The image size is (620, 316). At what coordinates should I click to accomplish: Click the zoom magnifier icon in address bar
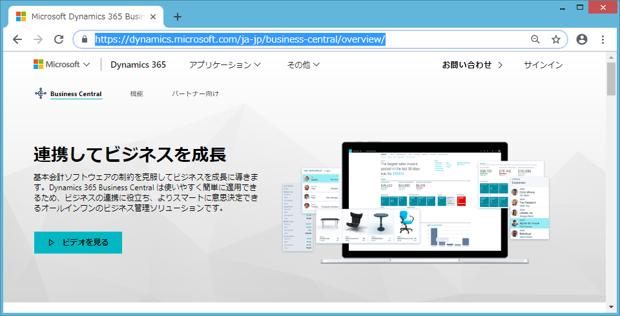tap(535, 39)
